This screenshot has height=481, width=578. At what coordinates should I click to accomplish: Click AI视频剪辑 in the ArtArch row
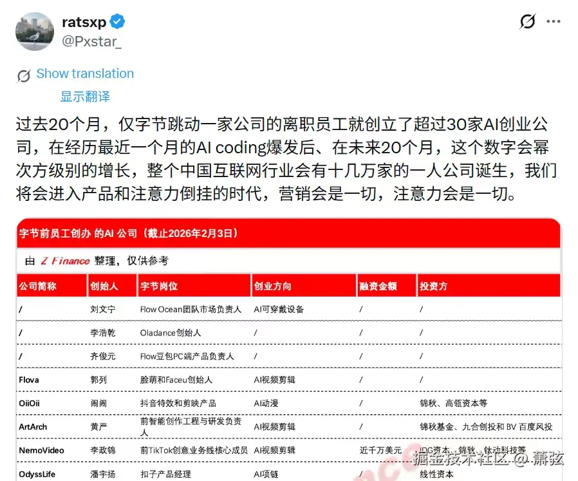pyautogui.click(x=275, y=427)
